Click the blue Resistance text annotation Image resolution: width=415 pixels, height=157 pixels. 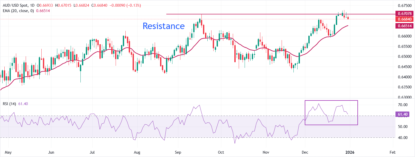coord(163,26)
